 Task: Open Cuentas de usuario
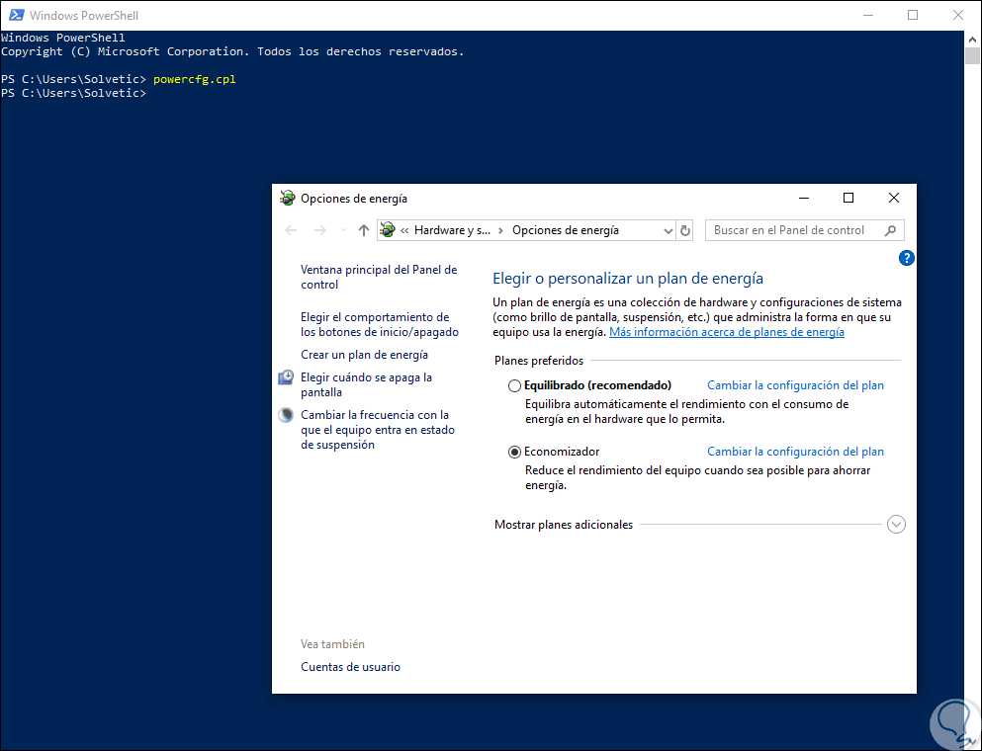[350, 666]
